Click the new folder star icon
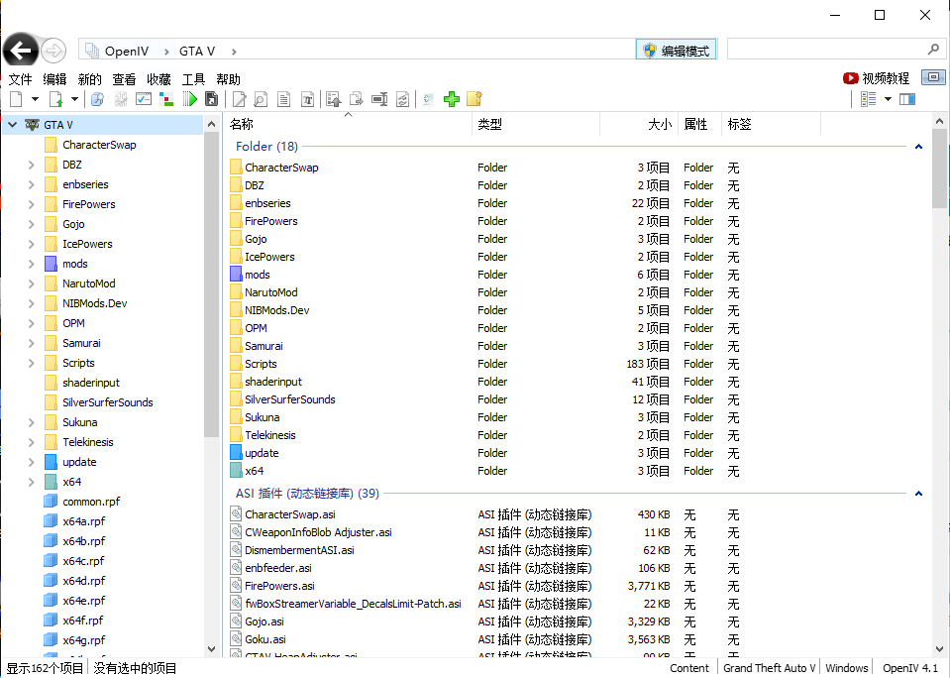Viewport: 950px width, 678px height. (x=475, y=99)
